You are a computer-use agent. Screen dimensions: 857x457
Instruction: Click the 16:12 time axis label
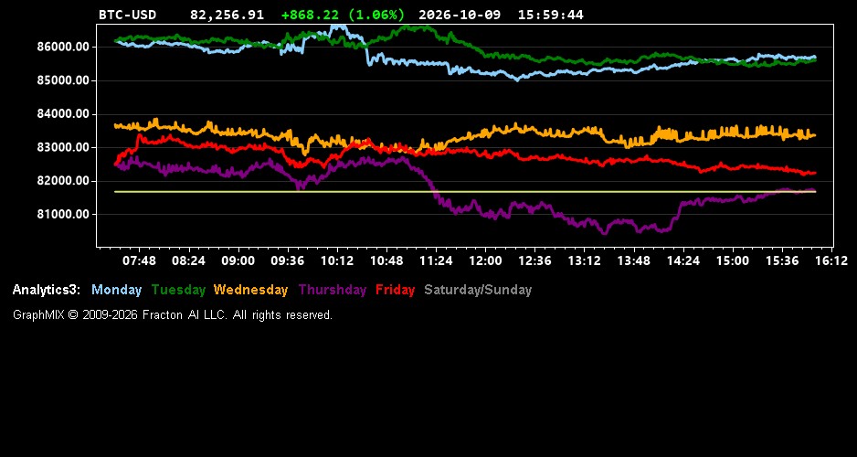click(831, 260)
